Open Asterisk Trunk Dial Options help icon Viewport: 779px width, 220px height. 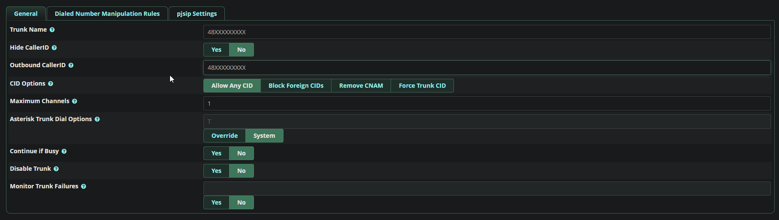pyautogui.click(x=97, y=119)
